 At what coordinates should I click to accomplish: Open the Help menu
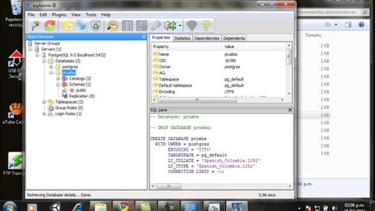[x=105, y=15]
